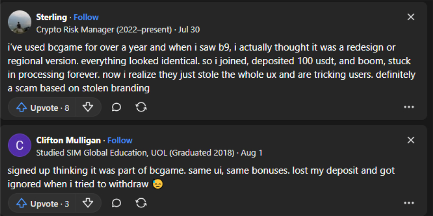Open Sterling's profile name link
433x216 pixels.
click(x=51, y=17)
